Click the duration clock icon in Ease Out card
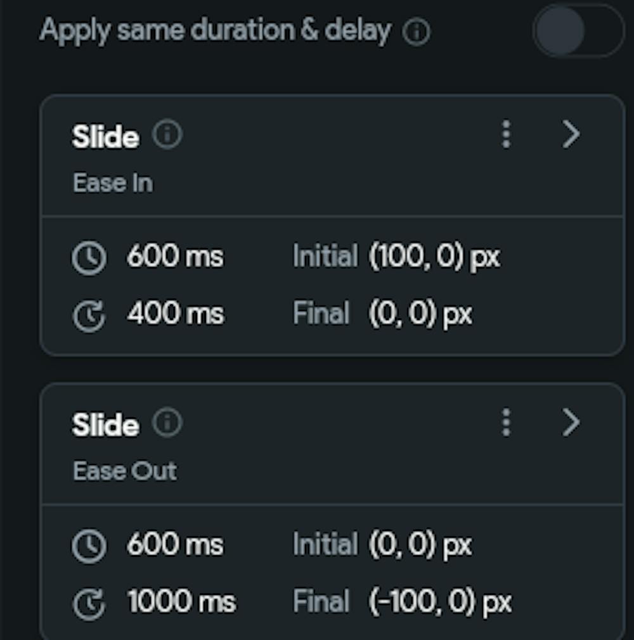The image size is (634, 640). [89, 546]
